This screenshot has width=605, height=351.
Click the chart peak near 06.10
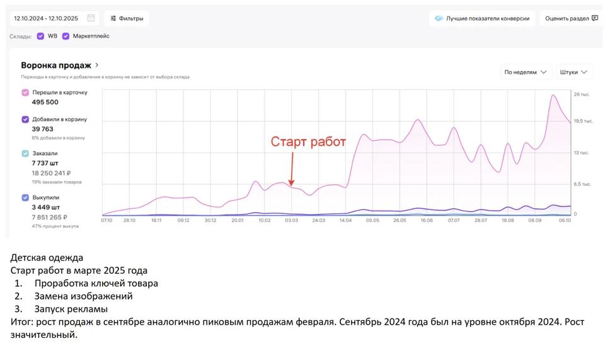click(554, 95)
